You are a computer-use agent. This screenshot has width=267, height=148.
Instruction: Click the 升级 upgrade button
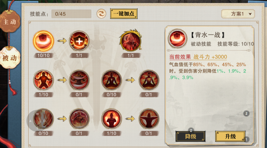click(230, 136)
